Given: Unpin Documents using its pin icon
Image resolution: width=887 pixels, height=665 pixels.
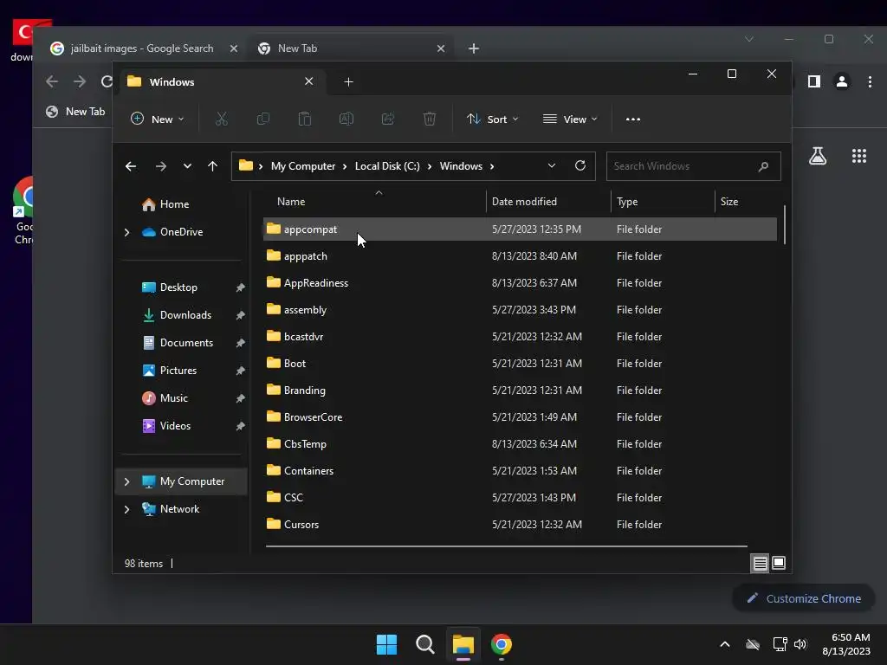Looking at the screenshot, I should pyautogui.click(x=240, y=343).
